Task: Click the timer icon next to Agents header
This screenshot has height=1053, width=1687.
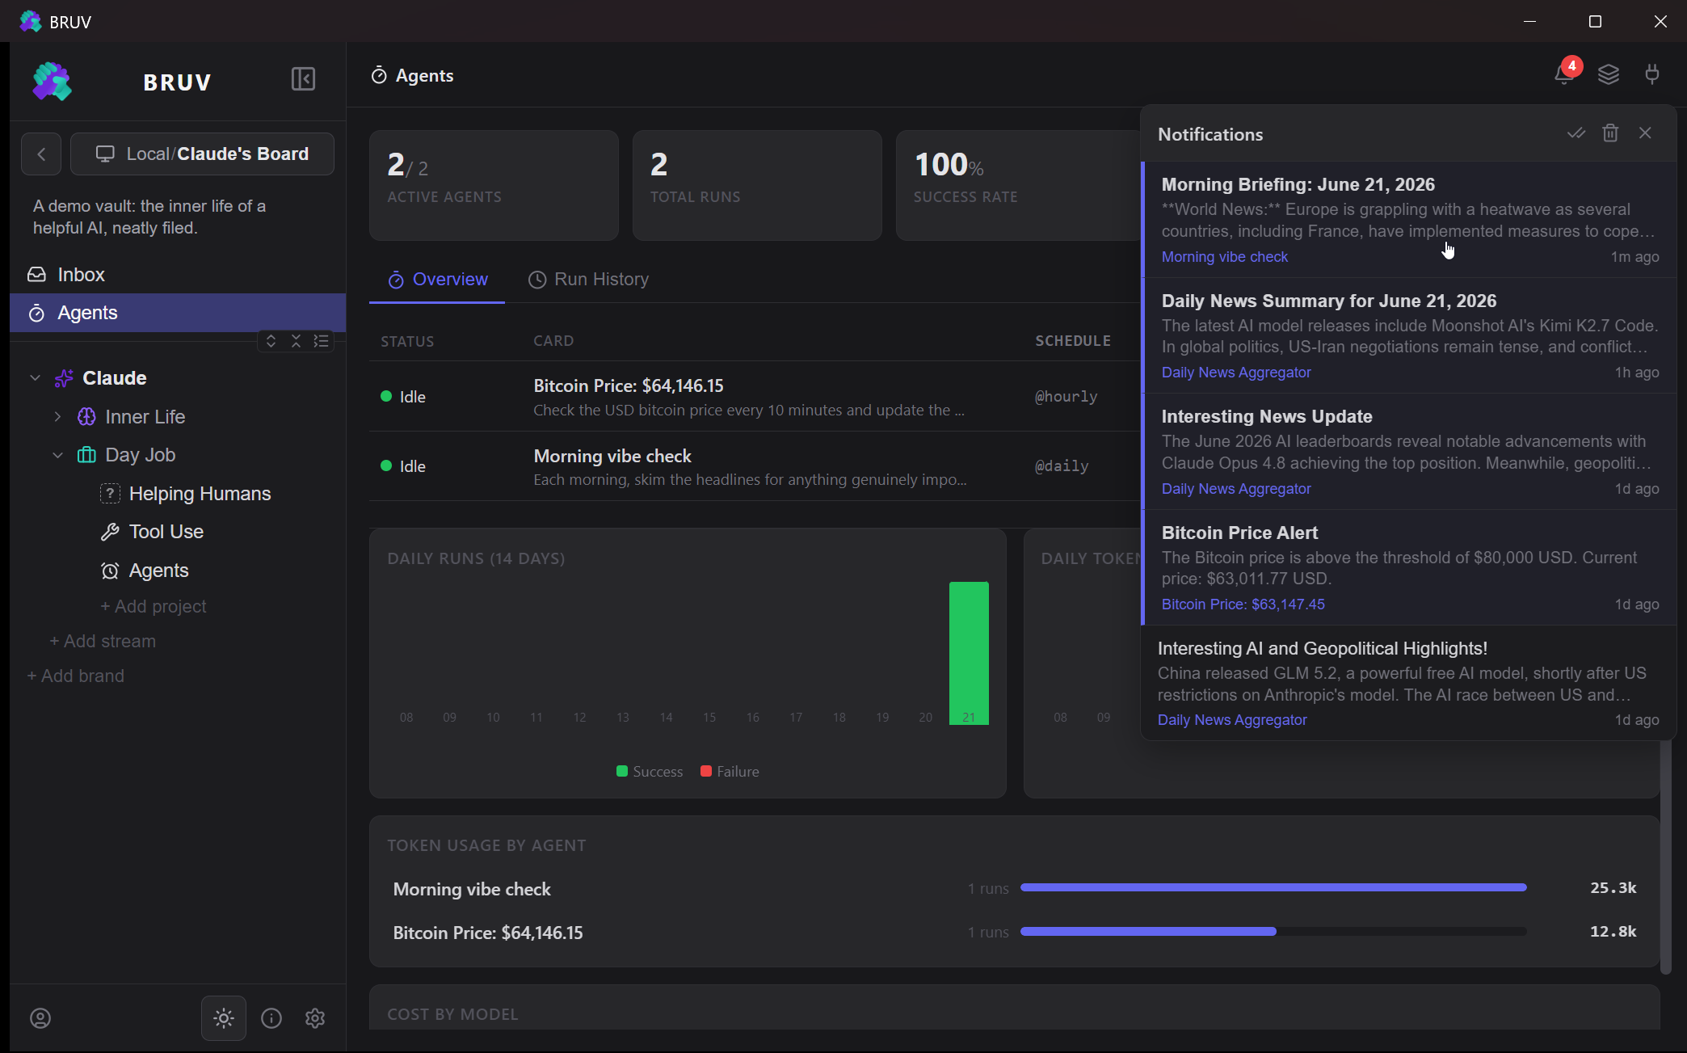Action: [379, 75]
